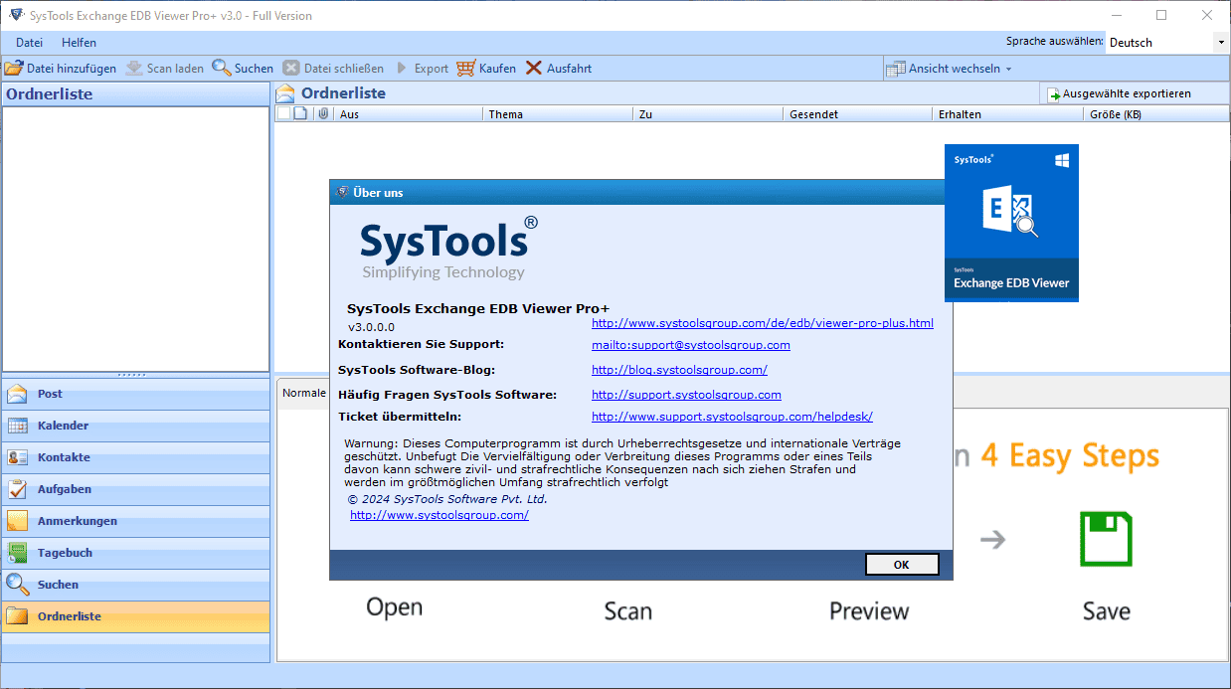Click the app icon in the title bar
This screenshot has height=689, width=1231.
coord(15,15)
